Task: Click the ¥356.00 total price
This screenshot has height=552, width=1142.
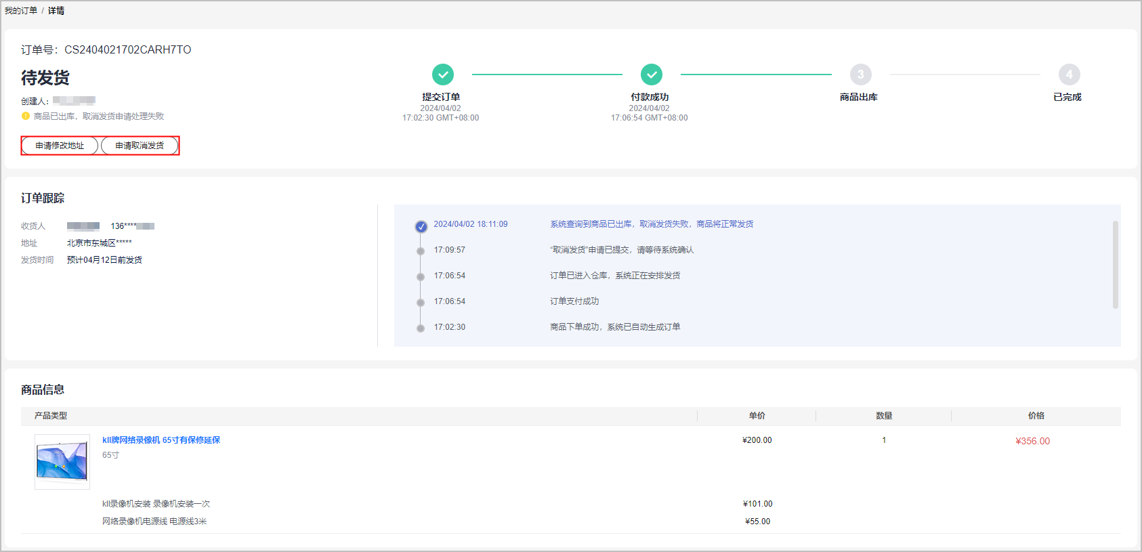Action: [x=1032, y=442]
